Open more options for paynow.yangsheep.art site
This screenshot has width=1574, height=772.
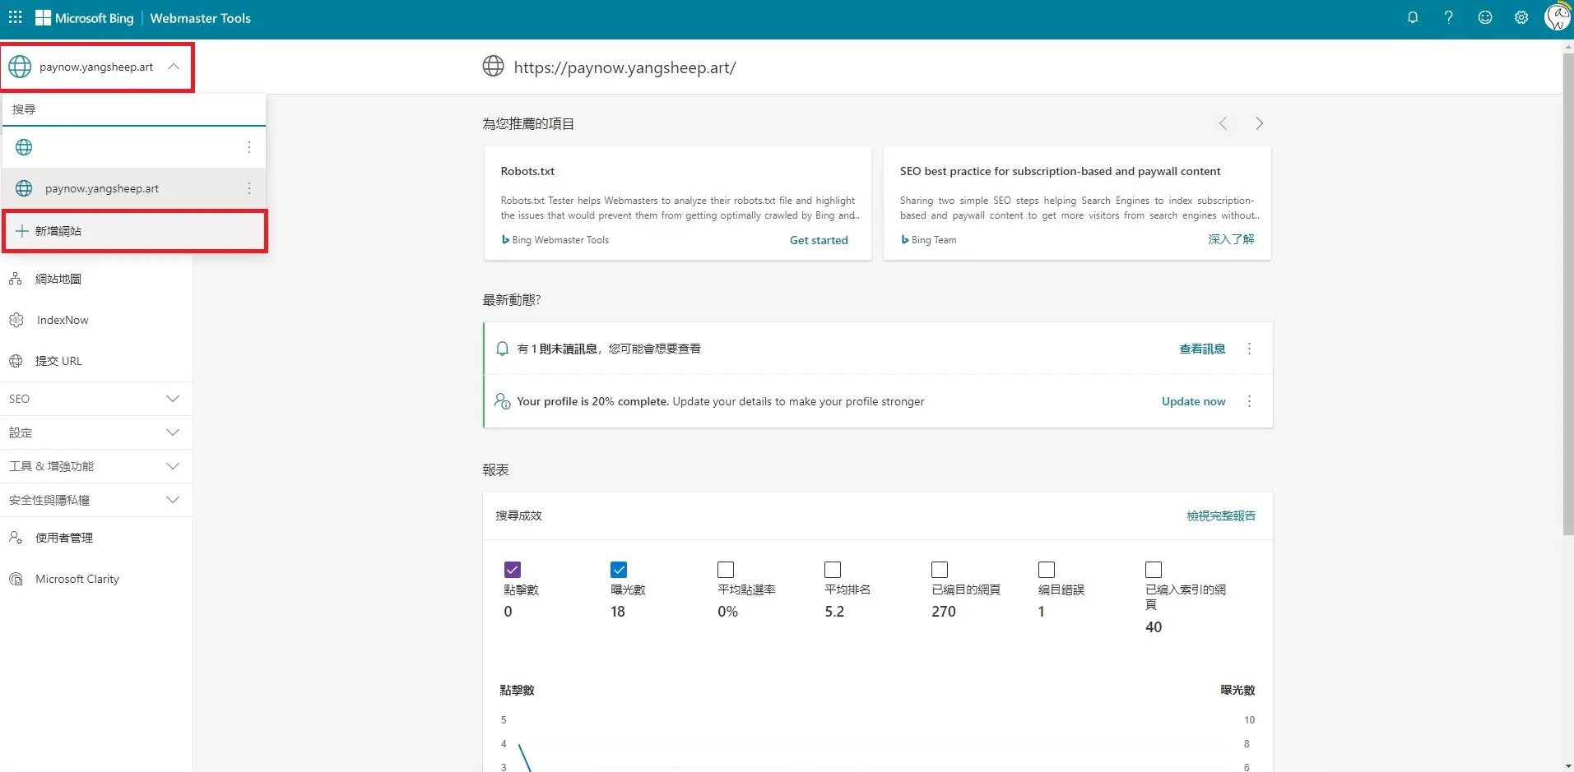point(249,188)
